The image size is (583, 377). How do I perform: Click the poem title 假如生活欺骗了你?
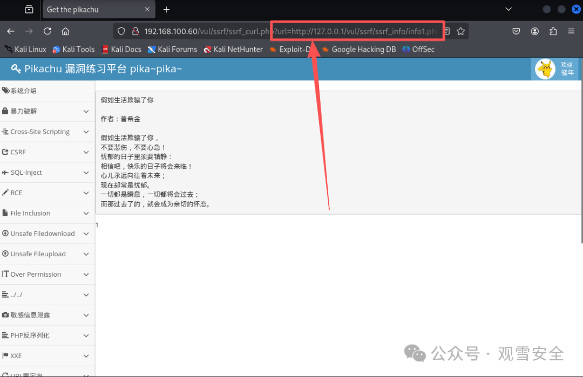tap(127, 100)
